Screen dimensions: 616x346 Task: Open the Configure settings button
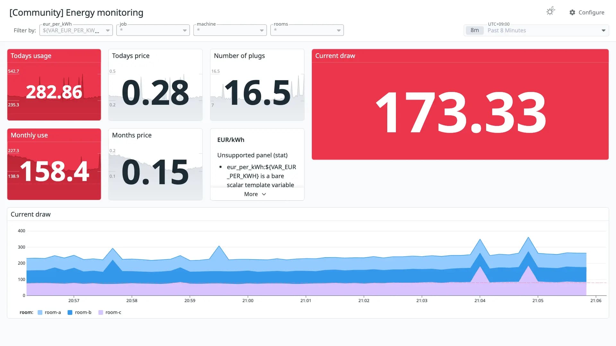click(587, 12)
